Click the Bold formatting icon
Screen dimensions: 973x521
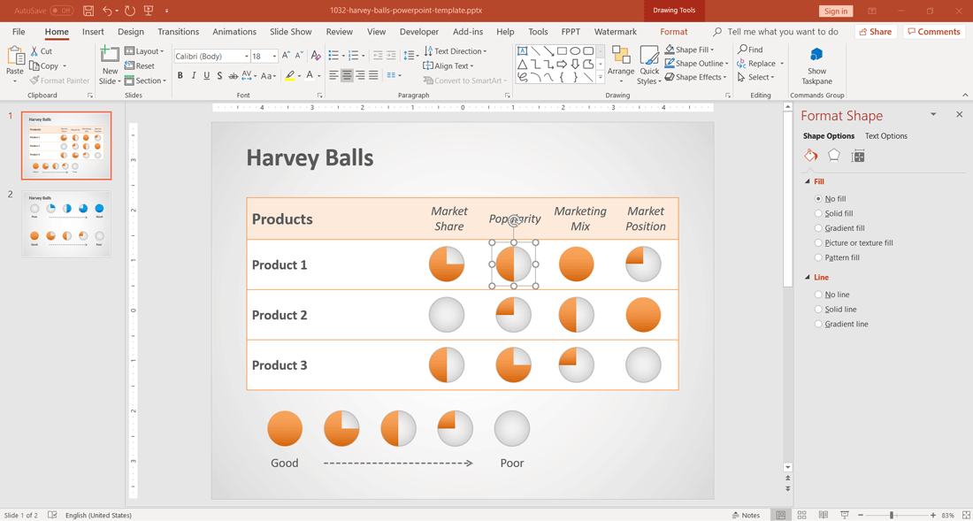coord(180,76)
